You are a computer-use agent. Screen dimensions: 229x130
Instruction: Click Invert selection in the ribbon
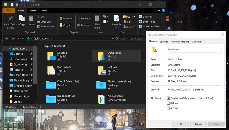tap(149, 27)
